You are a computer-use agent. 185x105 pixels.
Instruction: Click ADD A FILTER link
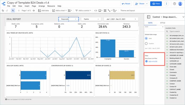pyautogui.click(x=153, y=61)
